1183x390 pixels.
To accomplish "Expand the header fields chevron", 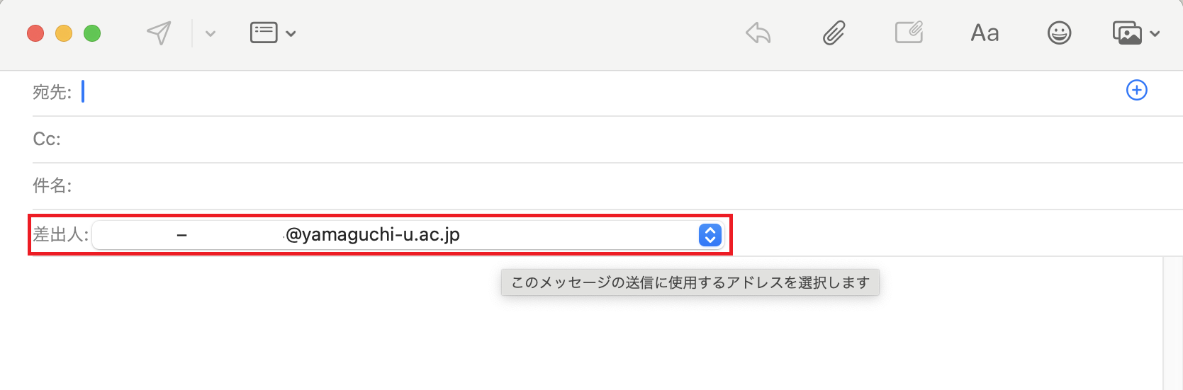I will [291, 33].
